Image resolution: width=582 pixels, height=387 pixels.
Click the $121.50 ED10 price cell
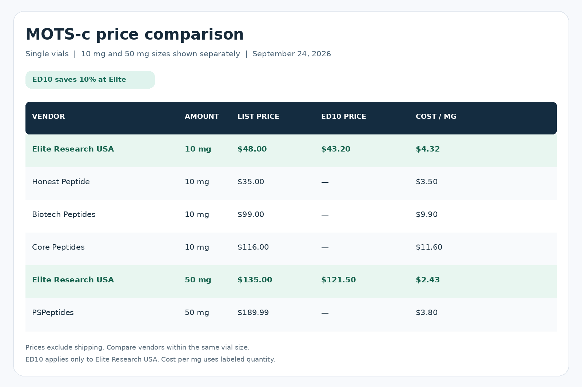[338, 280]
